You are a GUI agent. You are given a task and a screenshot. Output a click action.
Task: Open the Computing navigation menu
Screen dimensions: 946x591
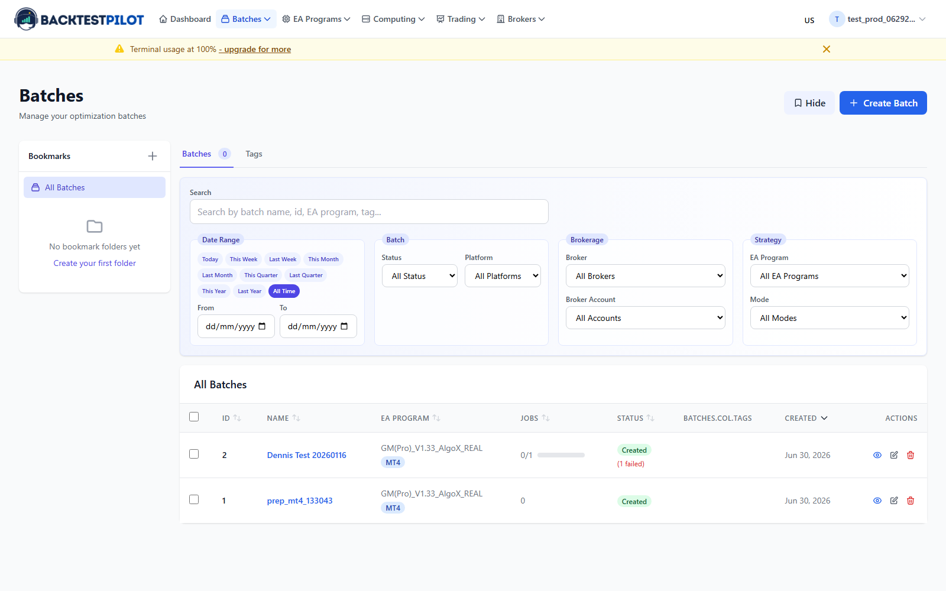[x=393, y=19]
